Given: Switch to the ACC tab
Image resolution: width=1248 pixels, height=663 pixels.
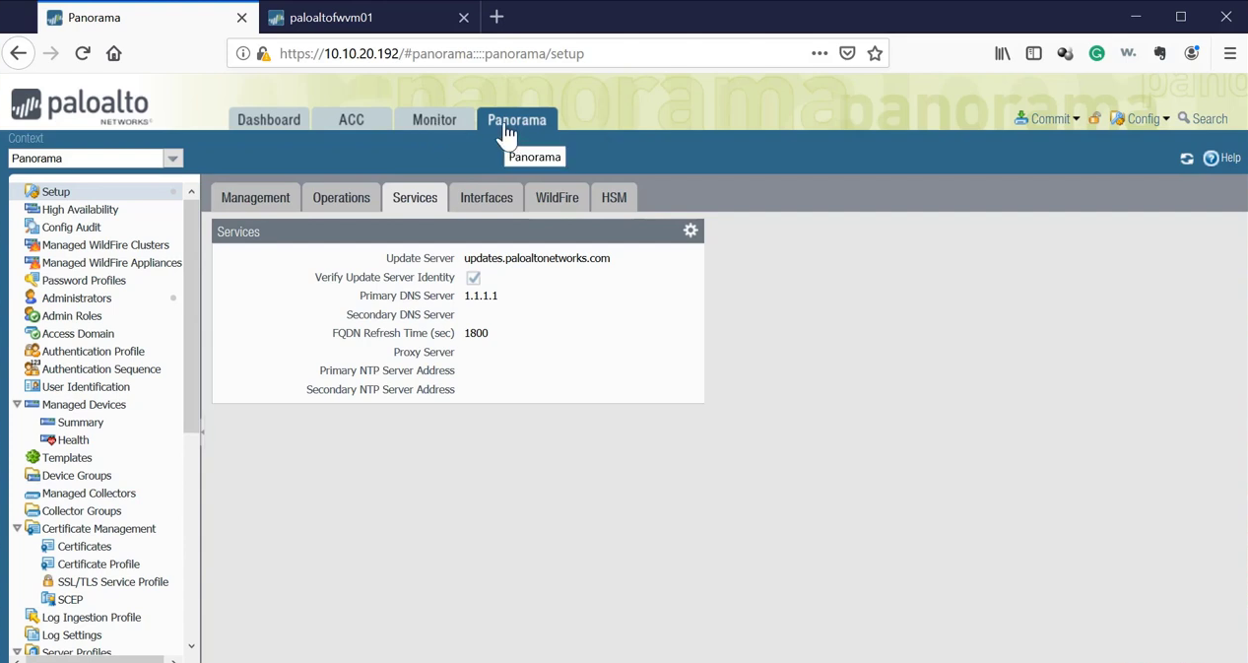Looking at the screenshot, I should click(352, 119).
